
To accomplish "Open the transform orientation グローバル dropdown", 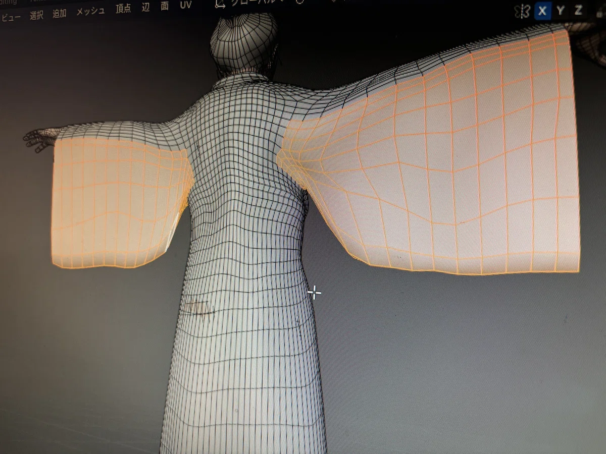I will point(258,3).
